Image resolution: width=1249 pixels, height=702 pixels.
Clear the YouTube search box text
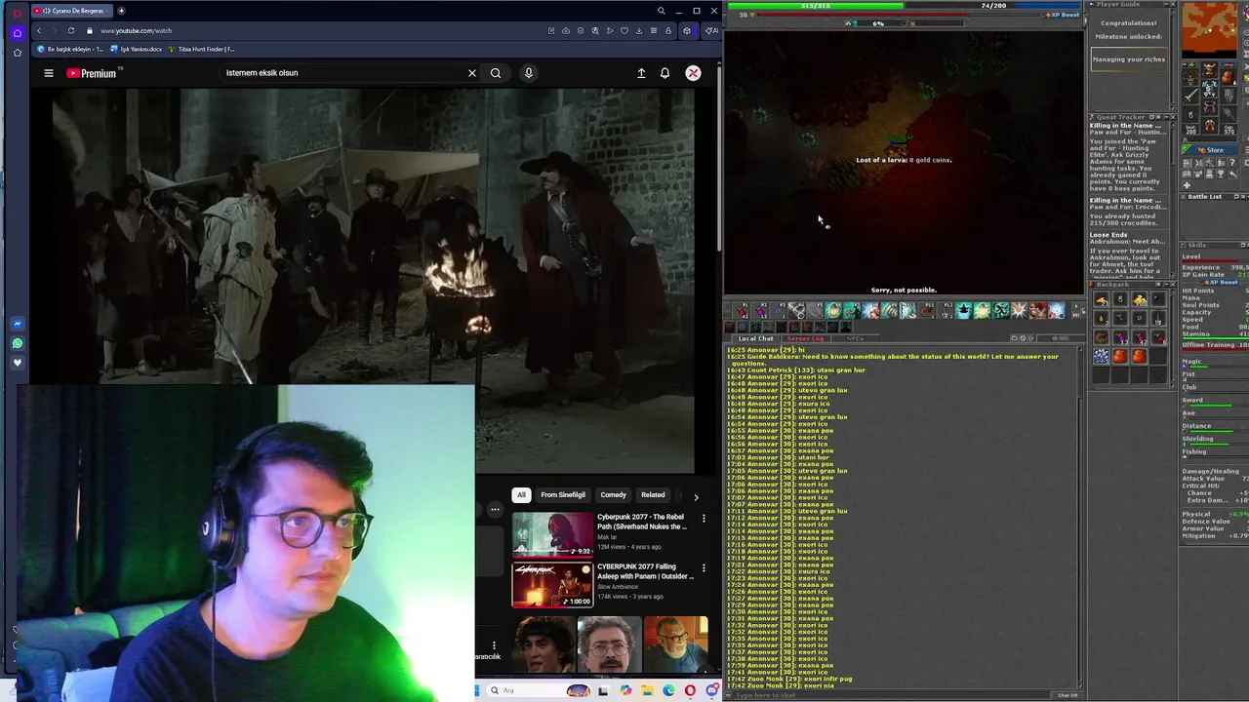[x=472, y=73]
